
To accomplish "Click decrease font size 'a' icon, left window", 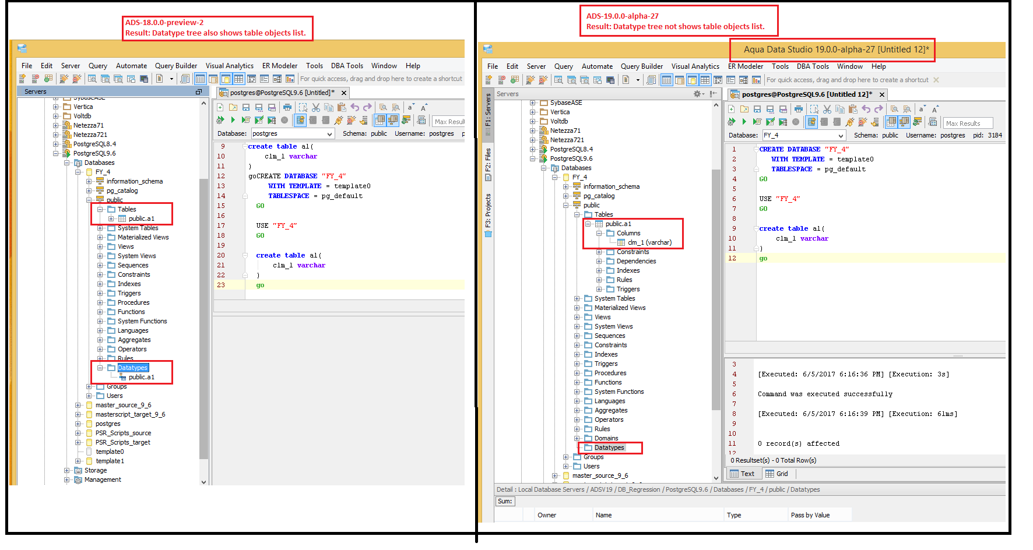I will pos(410,107).
